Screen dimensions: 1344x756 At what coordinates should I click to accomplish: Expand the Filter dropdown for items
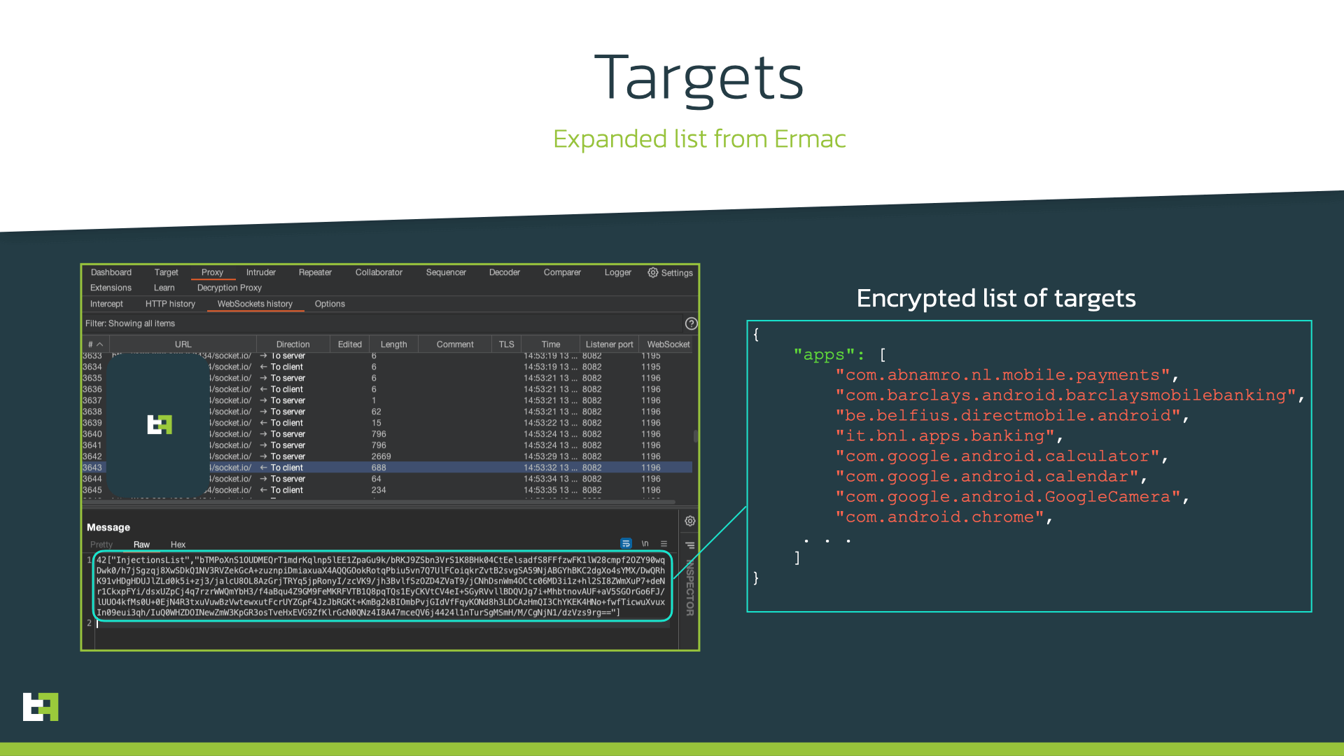[129, 323]
